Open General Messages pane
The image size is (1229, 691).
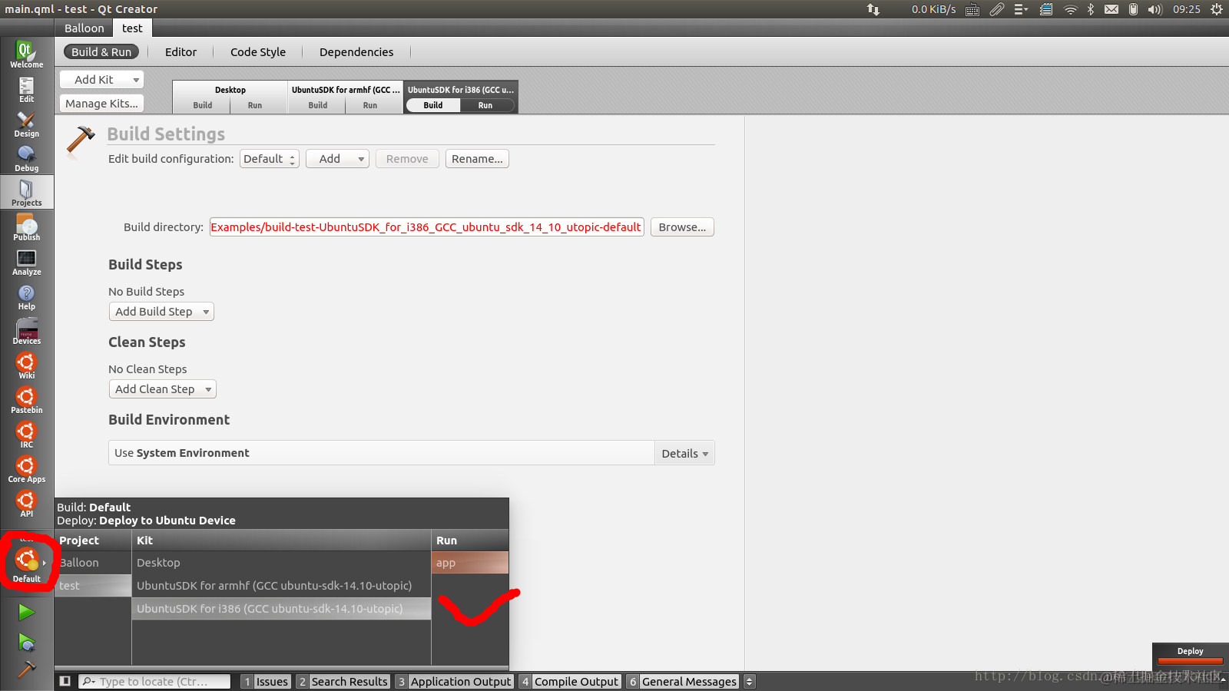pyautogui.click(x=682, y=682)
